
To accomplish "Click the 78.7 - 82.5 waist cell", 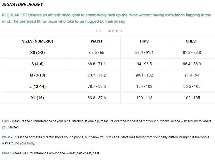I will pos(97,86).
